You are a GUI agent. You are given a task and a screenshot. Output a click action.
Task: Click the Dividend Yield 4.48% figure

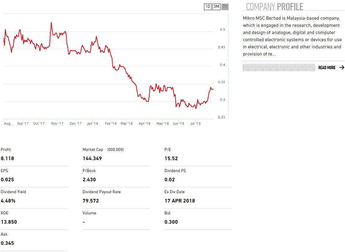pos(8,201)
